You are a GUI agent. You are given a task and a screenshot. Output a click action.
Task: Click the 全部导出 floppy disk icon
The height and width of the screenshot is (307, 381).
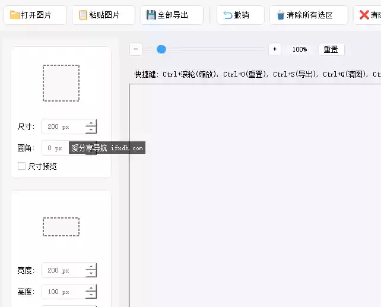[x=151, y=15]
